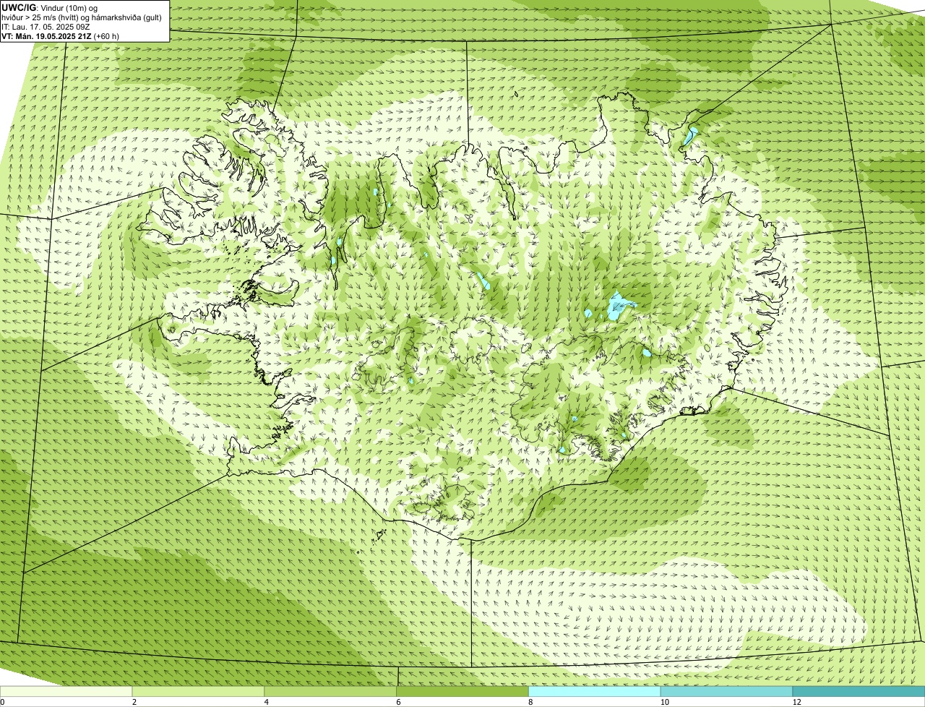Click the 'hviður > 25 m/s (hvítt)' description line
The width and height of the screenshot is (925, 707).
point(82,17)
